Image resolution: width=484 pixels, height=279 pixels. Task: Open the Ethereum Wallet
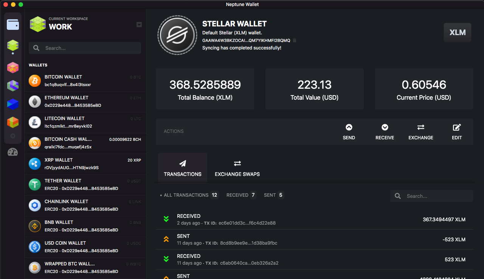(x=85, y=102)
